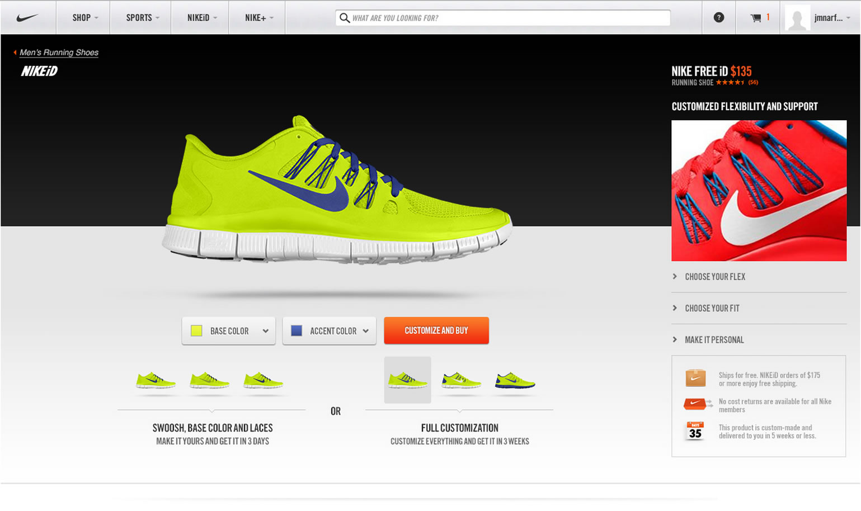Open the shopping cart icon

pyautogui.click(x=756, y=18)
